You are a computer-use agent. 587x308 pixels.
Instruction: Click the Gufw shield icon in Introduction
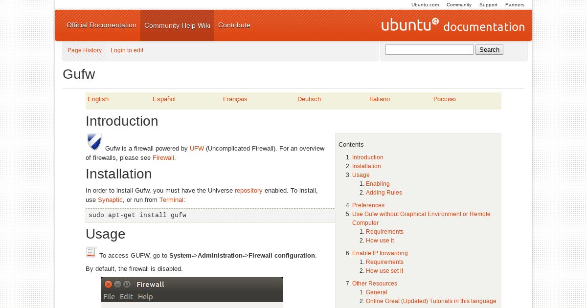click(94, 142)
